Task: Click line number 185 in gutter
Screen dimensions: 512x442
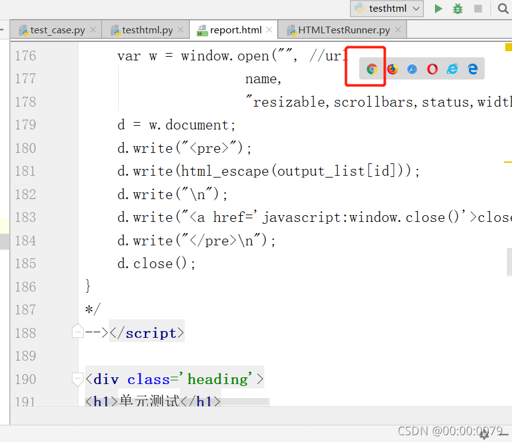Action: tap(25, 264)
